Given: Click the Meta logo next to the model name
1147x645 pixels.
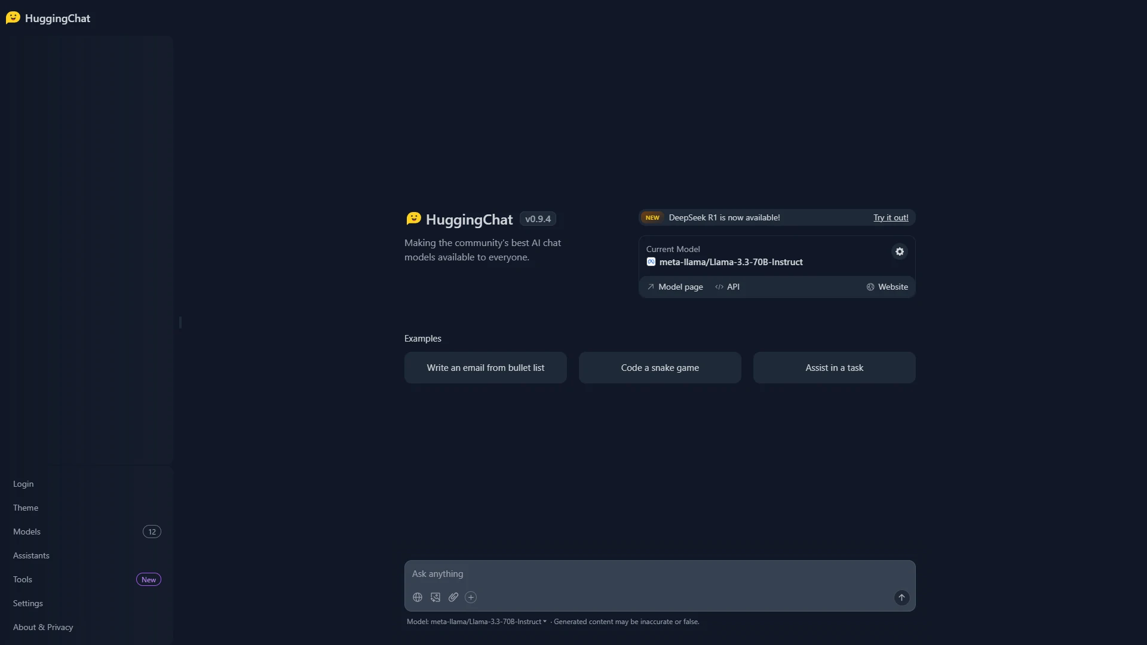Looking at the screenshot, I should [651, 262].
